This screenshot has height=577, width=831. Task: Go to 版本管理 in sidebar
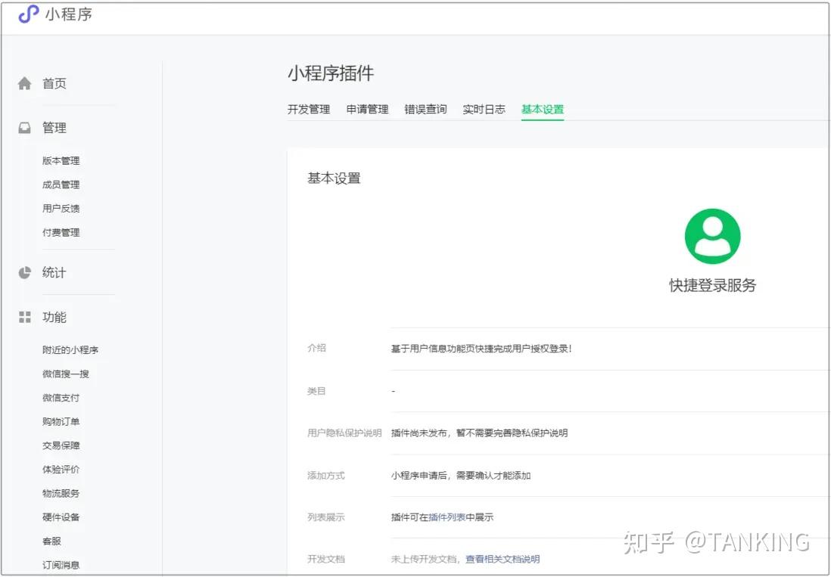pyautogui.click(x=61, y=161)
